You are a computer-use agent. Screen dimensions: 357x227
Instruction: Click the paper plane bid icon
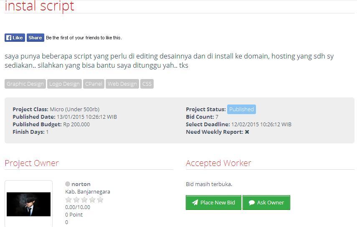coord(195,203)
